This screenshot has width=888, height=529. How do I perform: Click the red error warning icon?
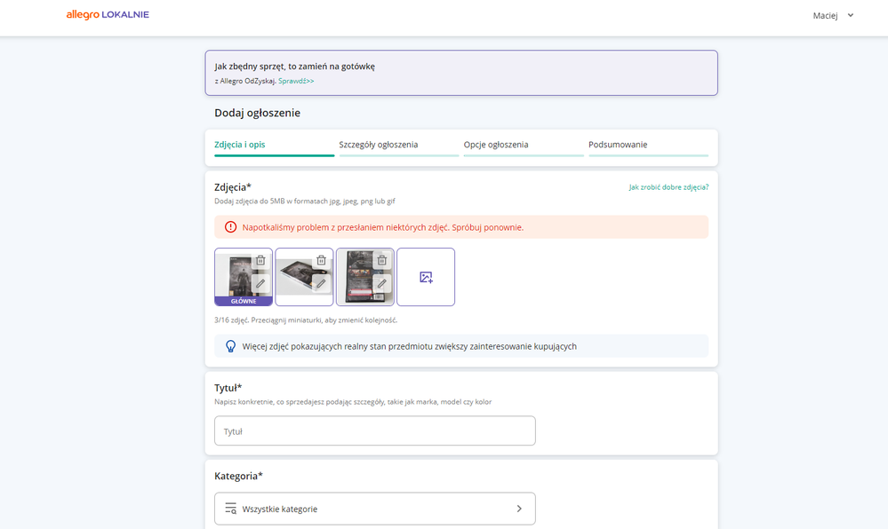coord(230,227)
